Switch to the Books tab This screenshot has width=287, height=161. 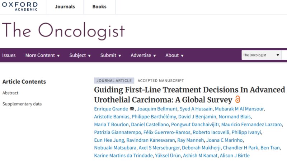tap(99, 7)
